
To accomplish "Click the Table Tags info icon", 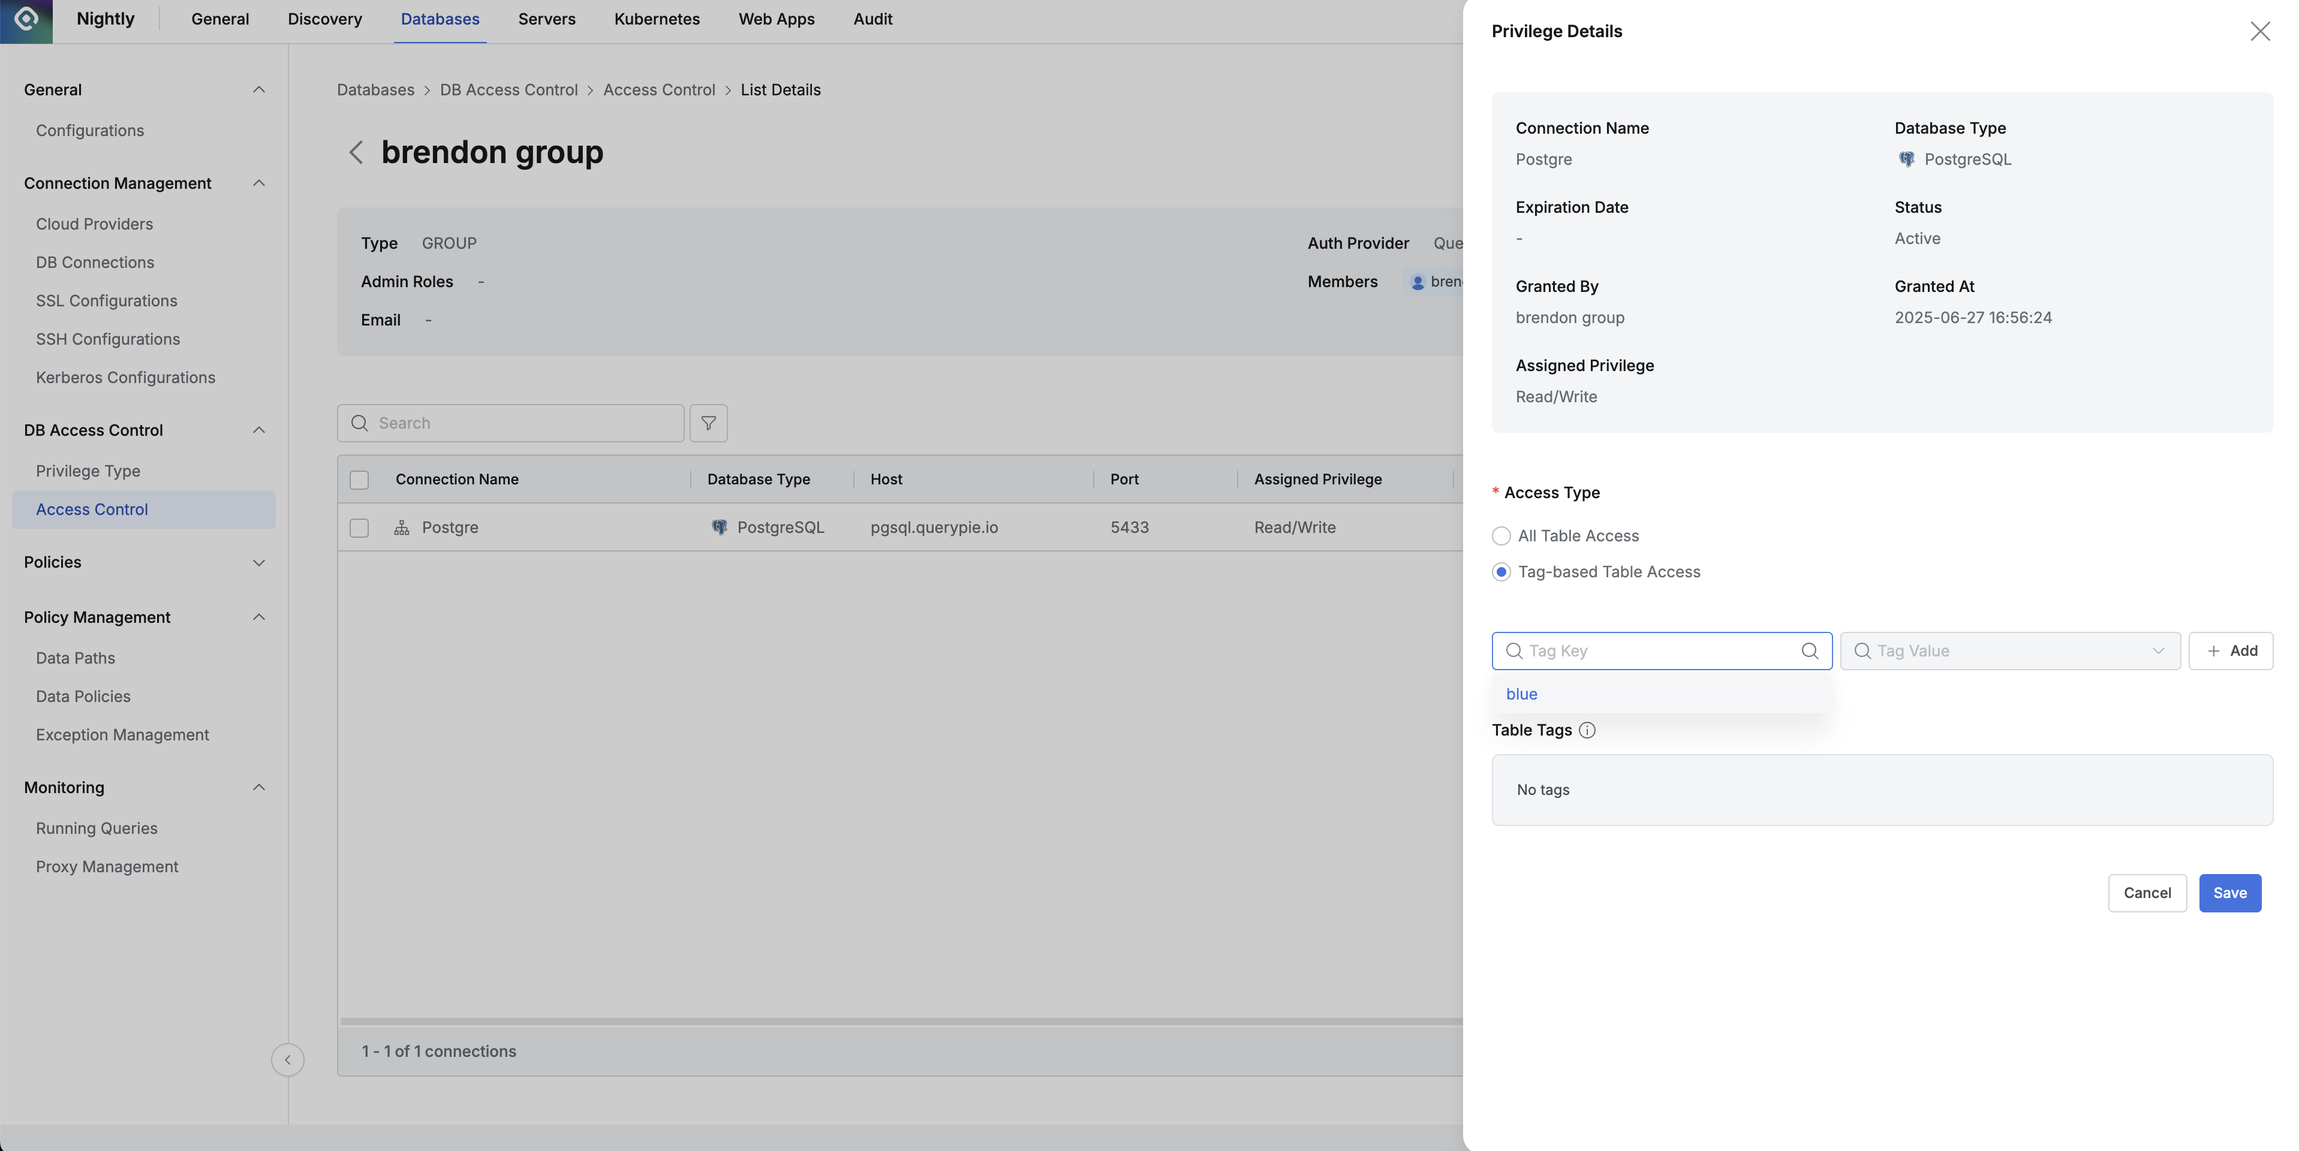I will coord(1587,730).
